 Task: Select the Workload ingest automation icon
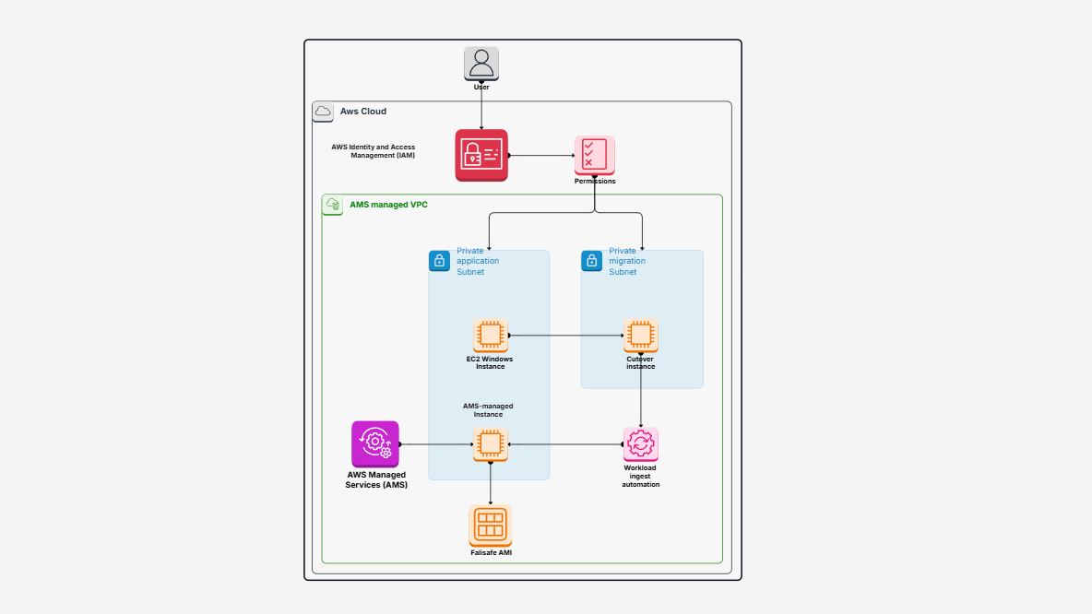[x=641, y=444]
